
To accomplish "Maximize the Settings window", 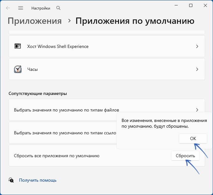I will pos(191,5).
